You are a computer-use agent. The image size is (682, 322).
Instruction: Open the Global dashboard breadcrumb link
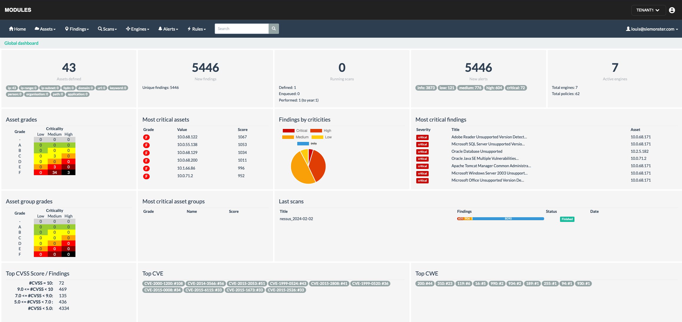point(21,43)
